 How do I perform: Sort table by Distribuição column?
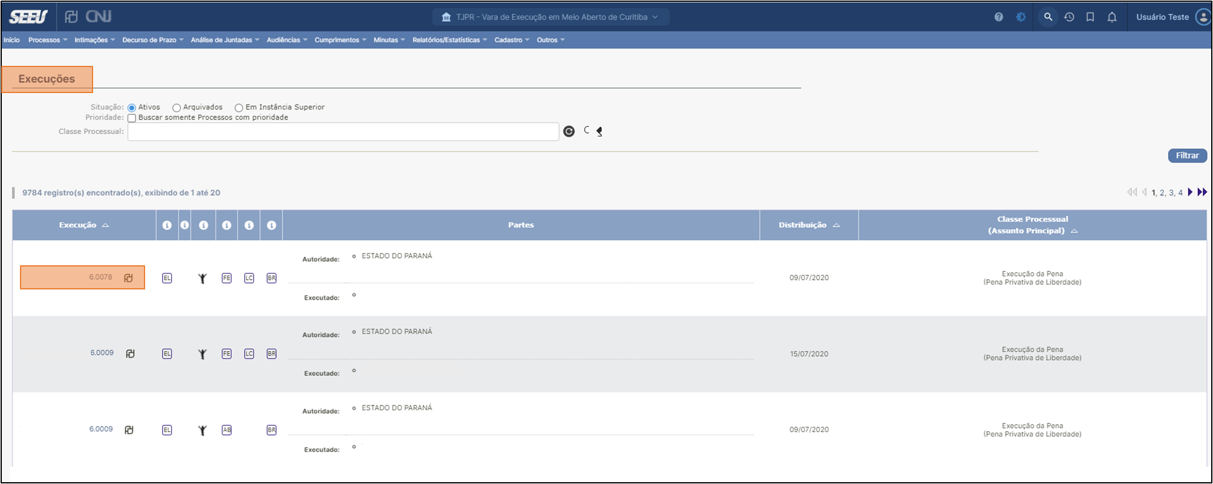point(809,225)
